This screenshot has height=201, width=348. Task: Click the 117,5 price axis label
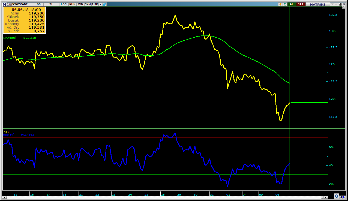(333, 117)
